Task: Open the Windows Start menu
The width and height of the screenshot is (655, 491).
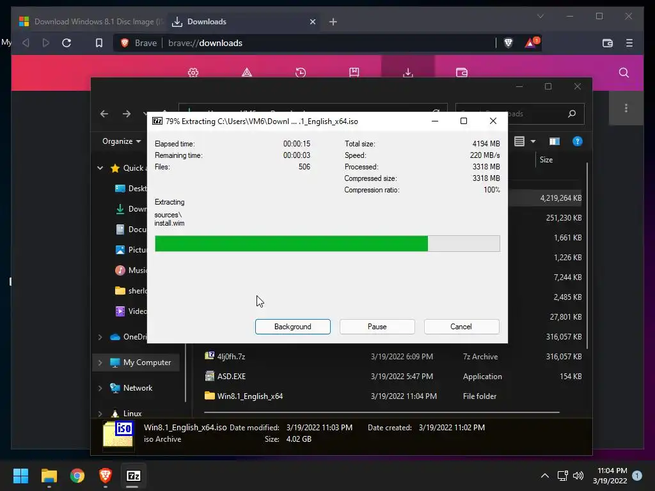Action: (20, 476)
